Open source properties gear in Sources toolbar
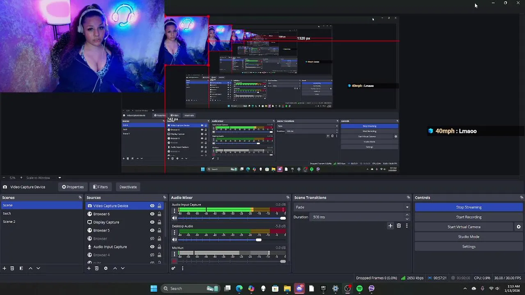Viewport: 525px width, 295px height. [106, 268]
